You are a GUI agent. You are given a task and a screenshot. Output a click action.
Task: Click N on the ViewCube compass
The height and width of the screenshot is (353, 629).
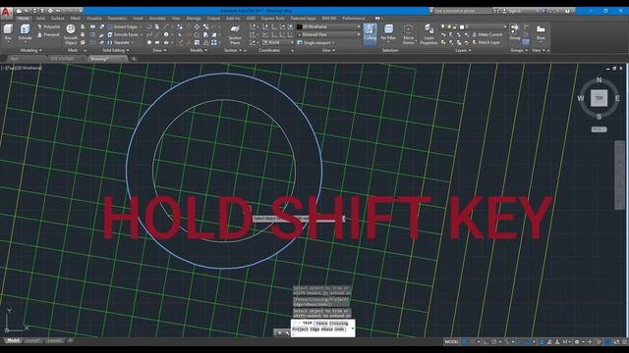coord(599,79)
